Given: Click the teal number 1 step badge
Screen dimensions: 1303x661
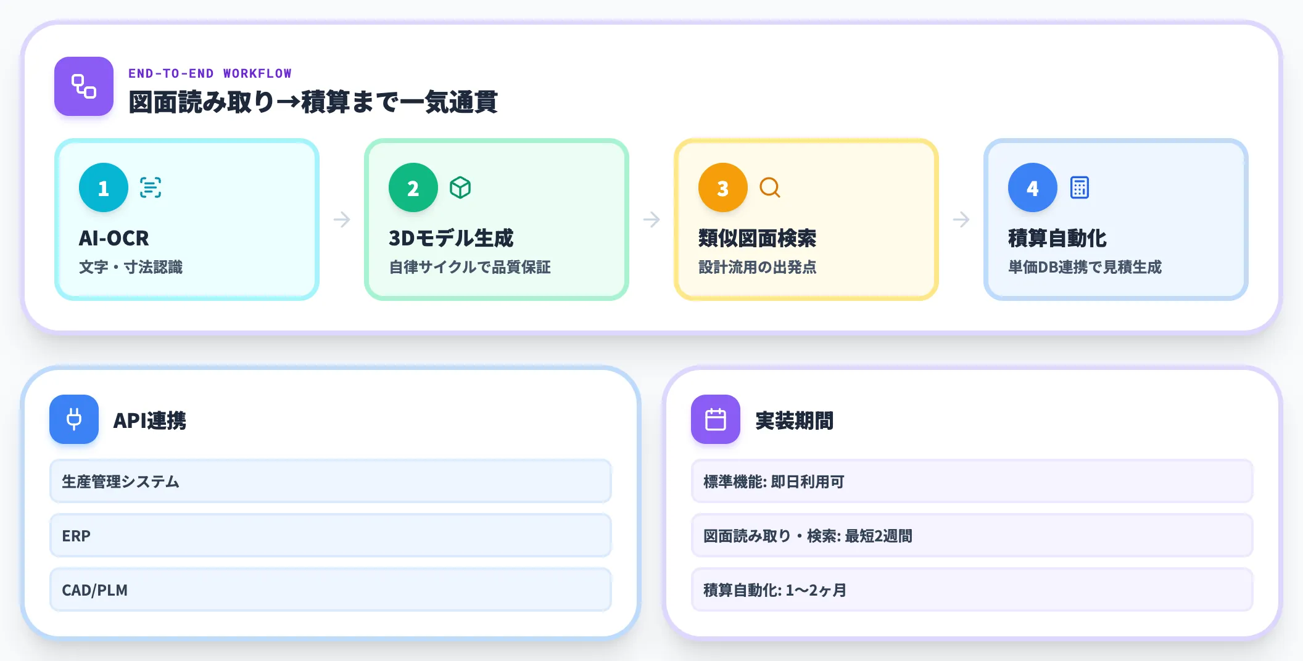Looking at the screenshot, I should point(104,187).
